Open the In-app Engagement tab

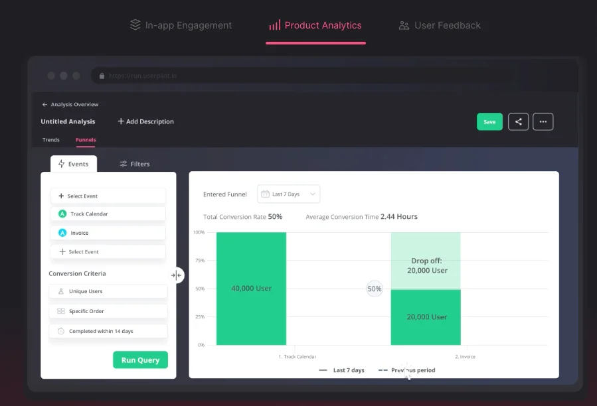coord(181,25)
